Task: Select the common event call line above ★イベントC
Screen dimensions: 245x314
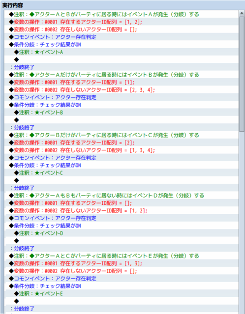Action: tap(122, 158)
